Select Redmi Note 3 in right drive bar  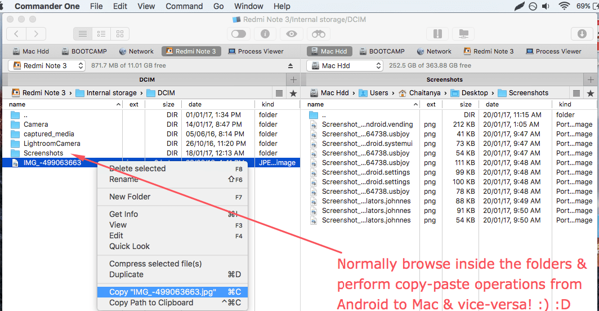tap(489, 51)
